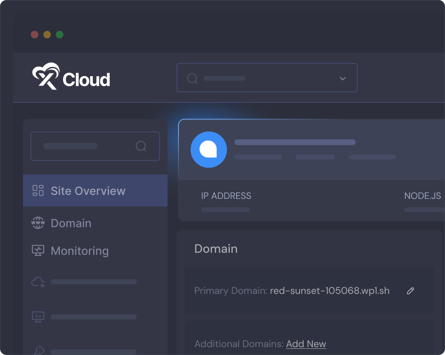Expand the top search dropdown chevron
445x355 pixels.
pos(343,79)
